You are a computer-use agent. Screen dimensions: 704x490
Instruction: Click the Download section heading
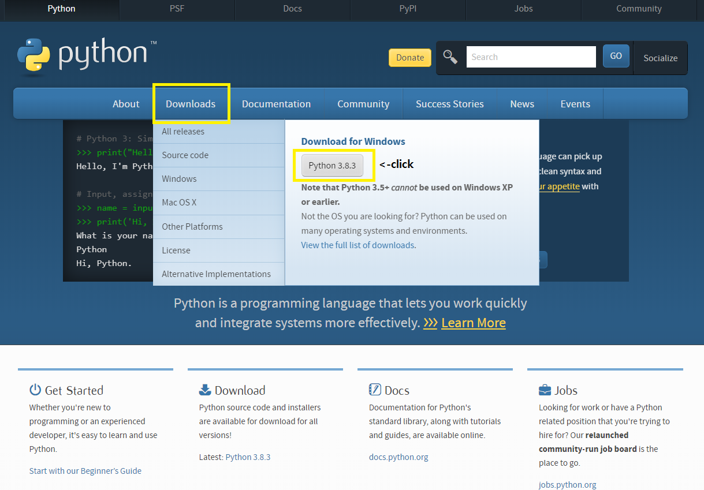240,390
